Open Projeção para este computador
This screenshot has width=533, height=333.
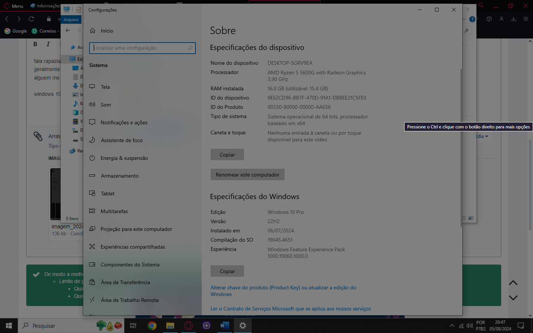pos(143,229)
